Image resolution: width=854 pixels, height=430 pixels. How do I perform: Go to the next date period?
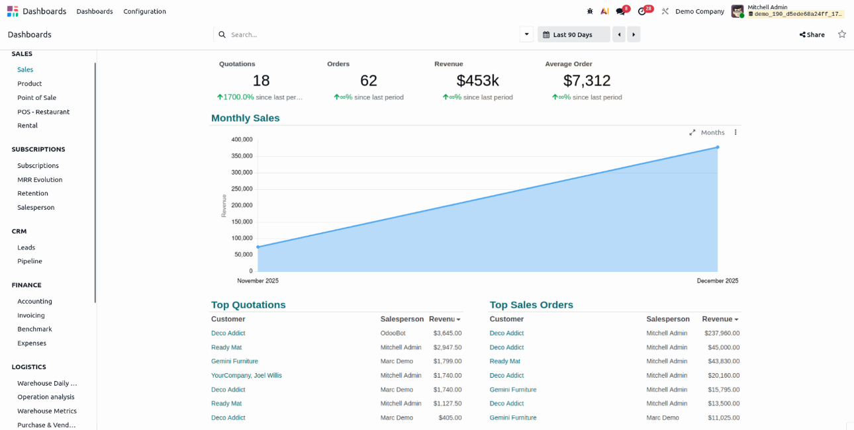pos(634,34)
